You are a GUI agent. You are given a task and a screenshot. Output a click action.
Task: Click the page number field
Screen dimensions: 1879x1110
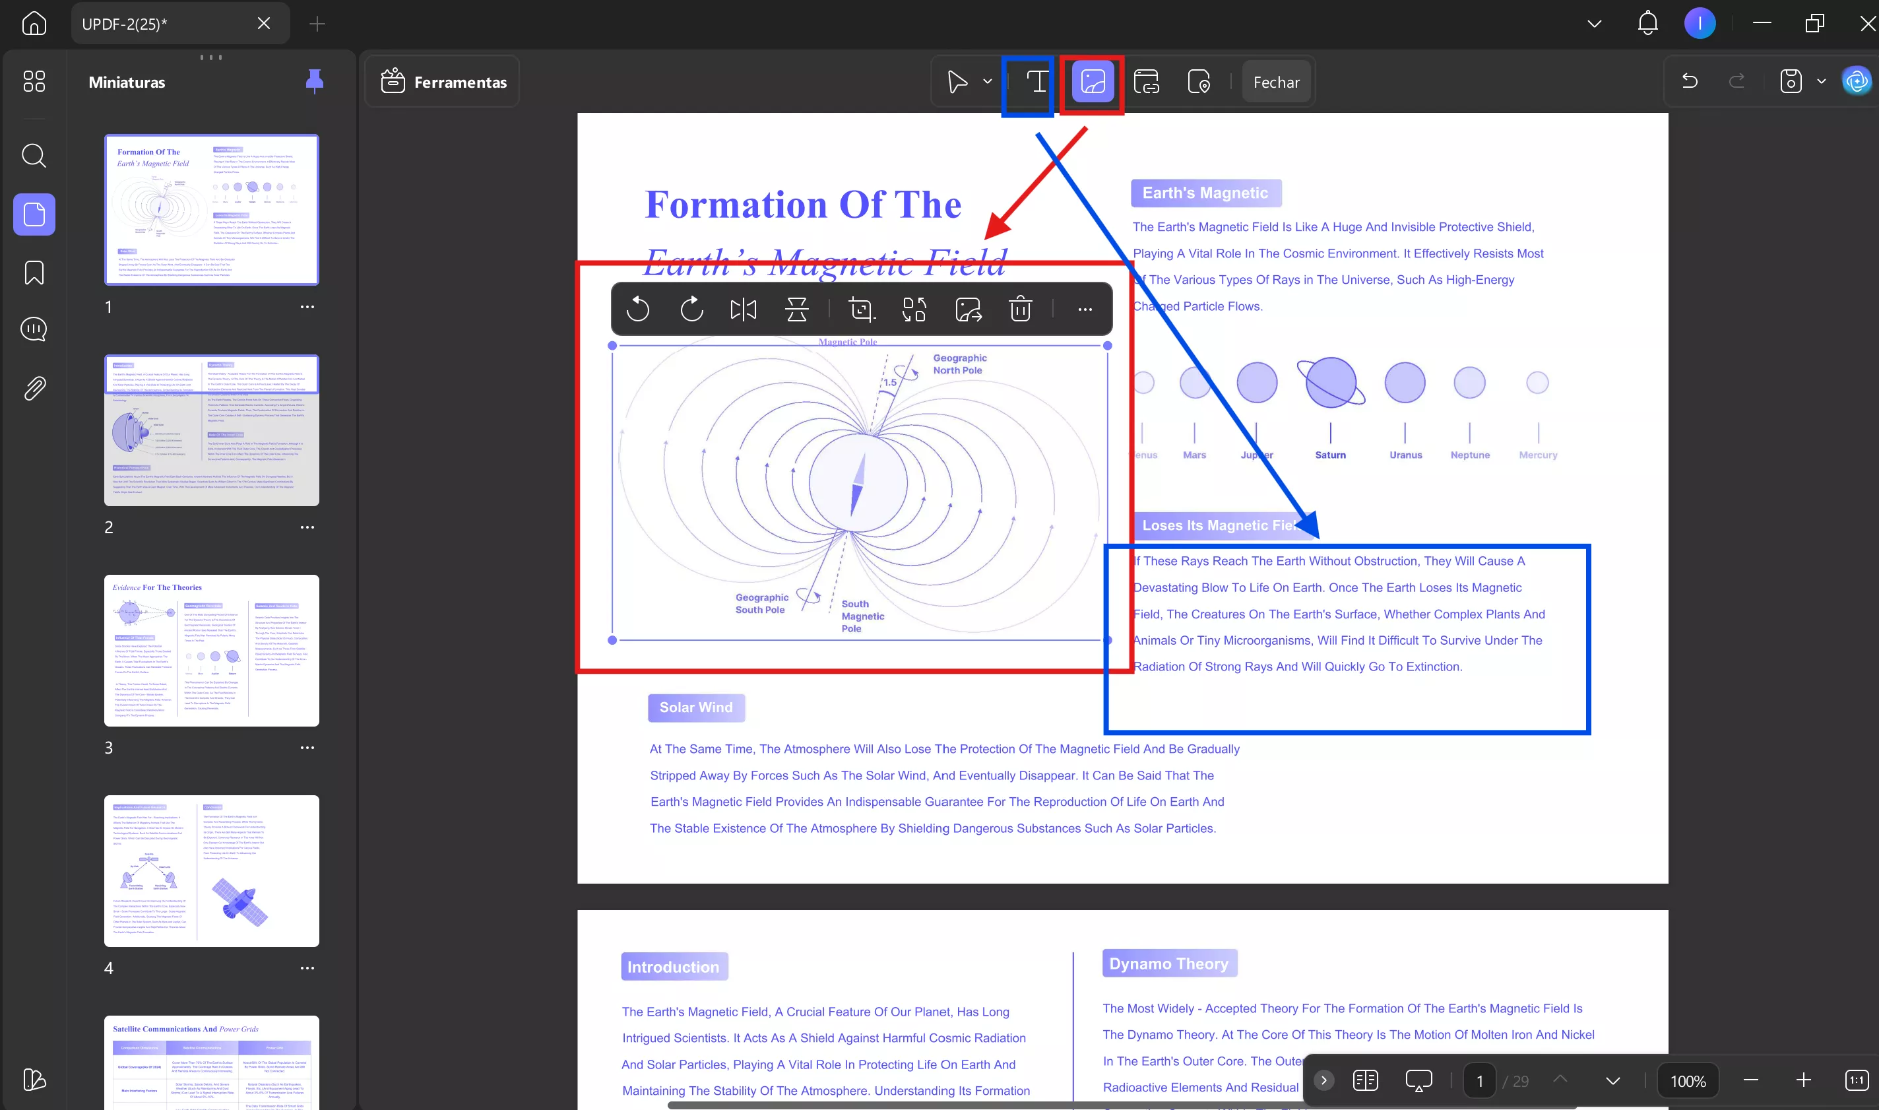[x=1479, y=1081]
